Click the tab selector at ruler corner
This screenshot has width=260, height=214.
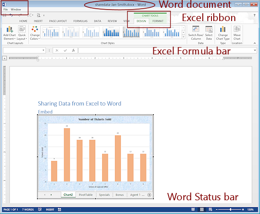pos(5,58)
